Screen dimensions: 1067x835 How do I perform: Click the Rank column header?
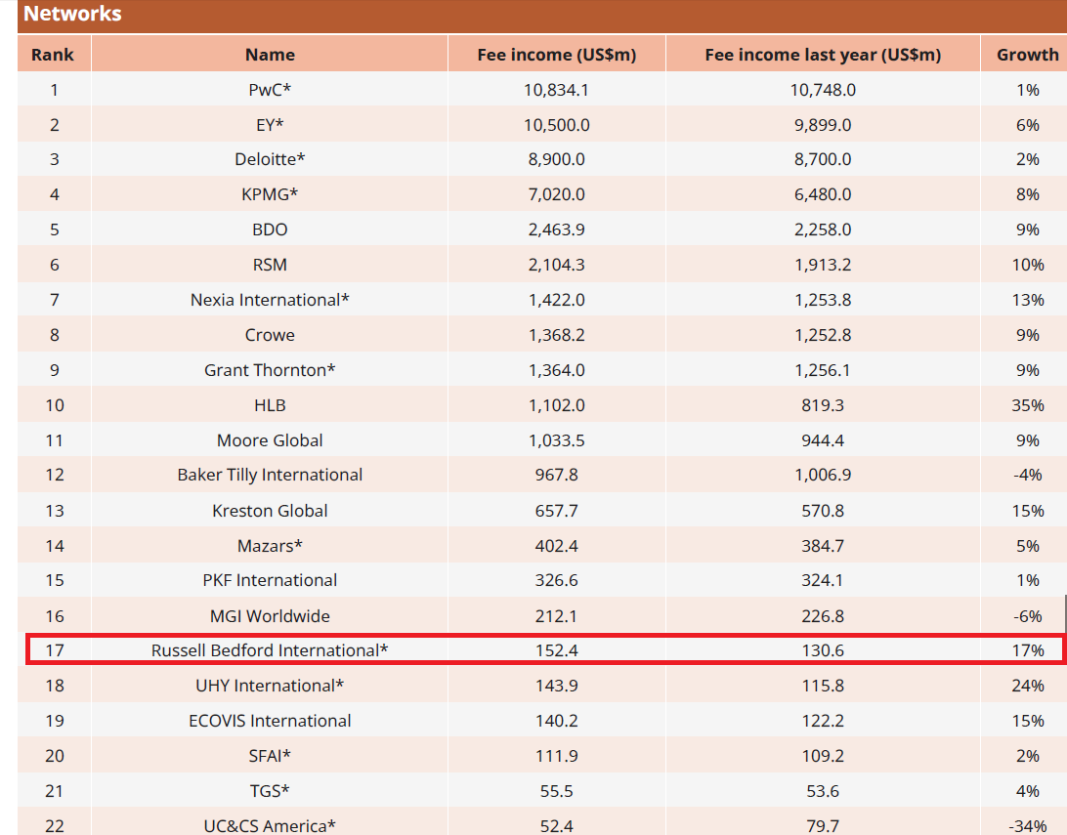point(53,55)
